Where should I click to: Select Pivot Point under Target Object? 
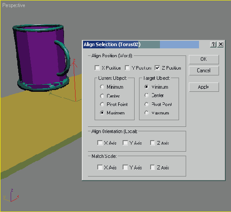tap(147, 104)
